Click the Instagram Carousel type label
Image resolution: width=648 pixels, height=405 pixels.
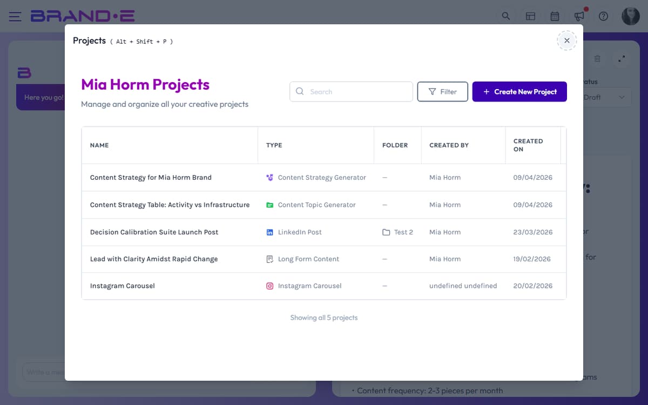tap(310, 286)
